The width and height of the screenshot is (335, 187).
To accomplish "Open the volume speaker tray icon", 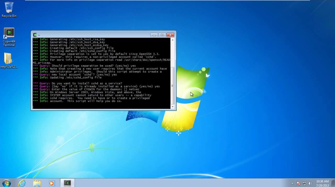I will (310, 183).
